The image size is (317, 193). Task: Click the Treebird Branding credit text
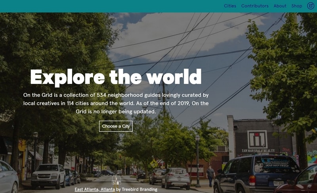[139, 189]
